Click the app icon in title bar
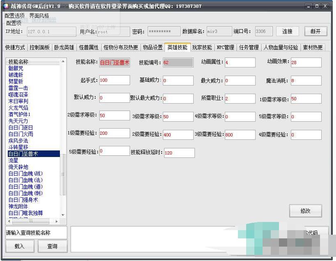 click(x=5, y=6)
